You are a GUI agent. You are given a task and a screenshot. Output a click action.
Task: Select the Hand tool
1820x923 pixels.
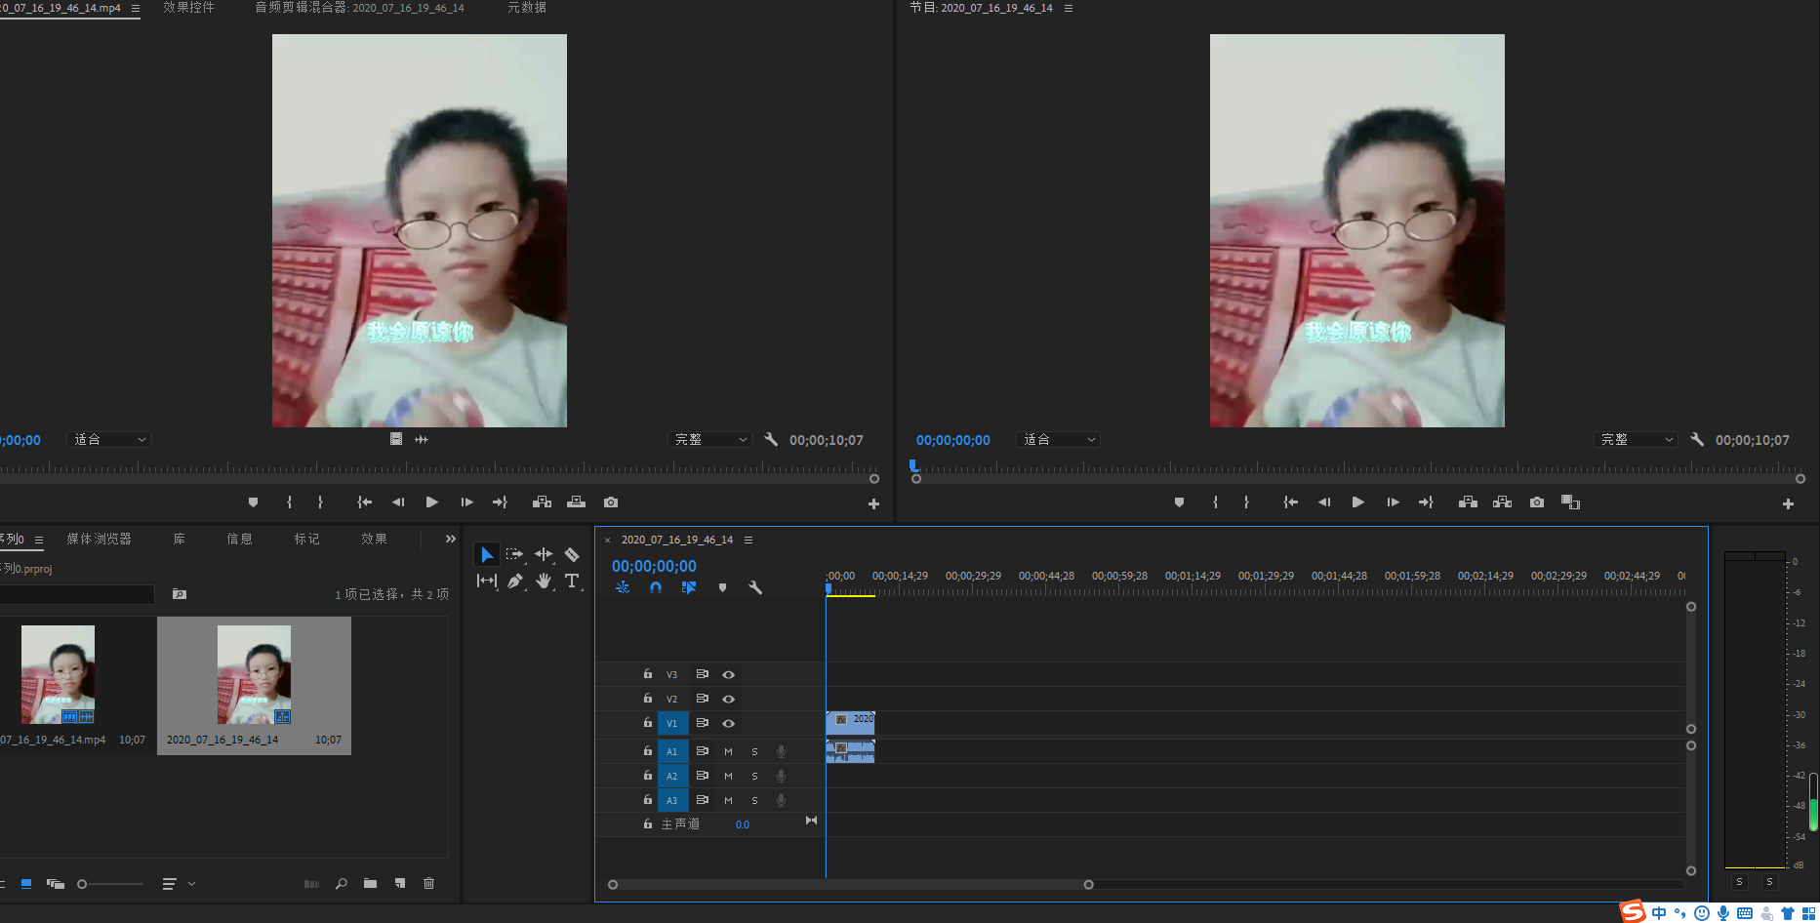click(x=544, y=581)
